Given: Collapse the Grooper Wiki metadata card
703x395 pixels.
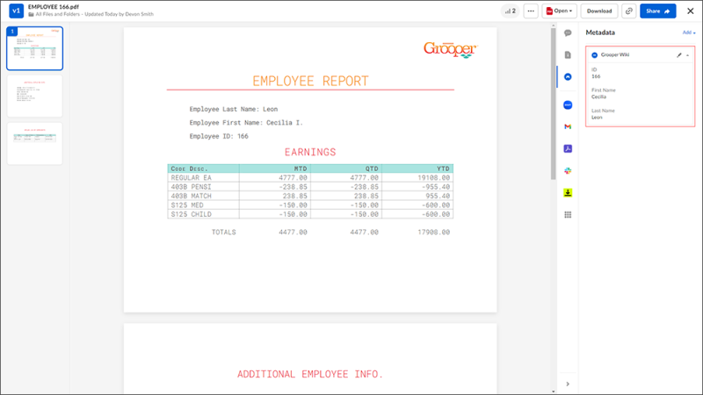Looking at the screenshot, I should [x=688, y=55].
